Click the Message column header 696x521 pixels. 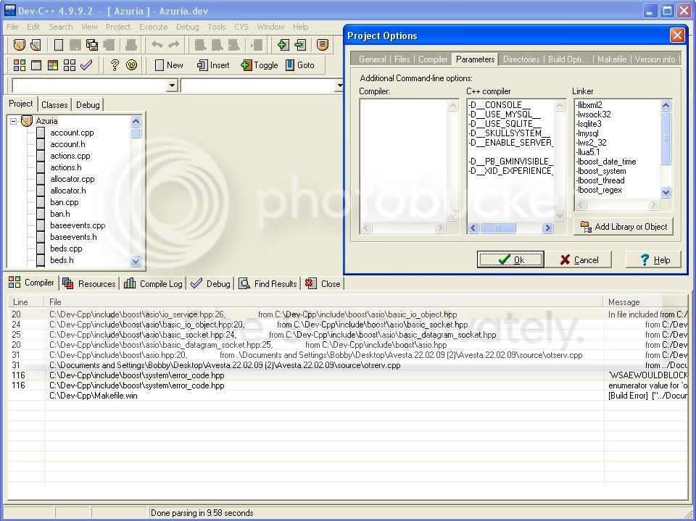(x=646, y=301)
